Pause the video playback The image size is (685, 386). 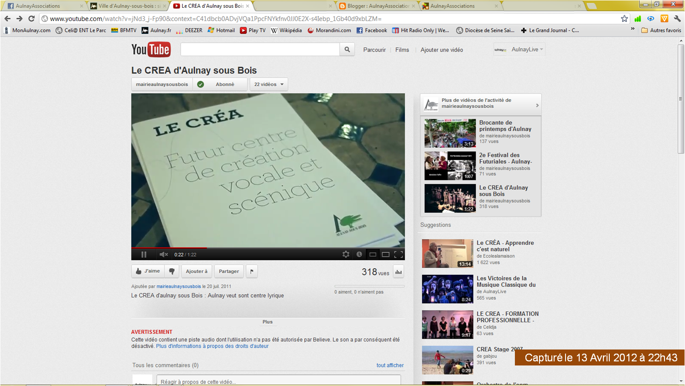[x=144, y=255]
